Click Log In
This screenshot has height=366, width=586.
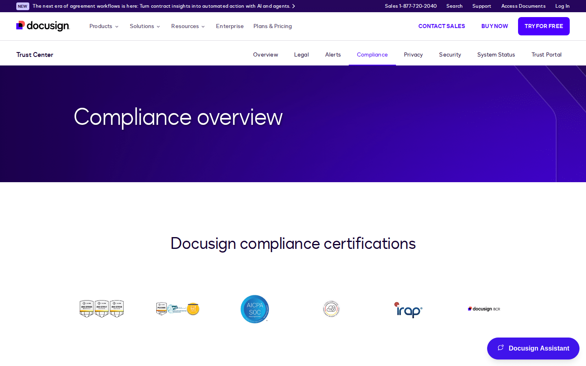pyautogui.click(x=562, y=6)
